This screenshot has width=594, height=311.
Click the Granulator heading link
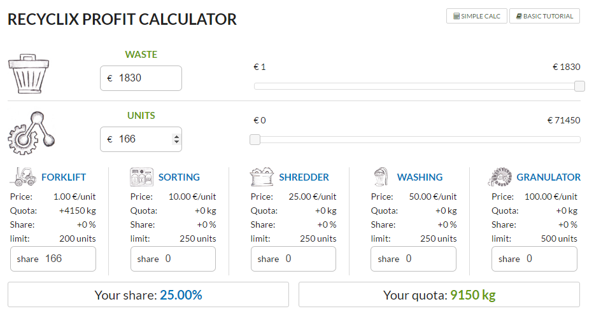pyautogui.click(x=548, y=177)
